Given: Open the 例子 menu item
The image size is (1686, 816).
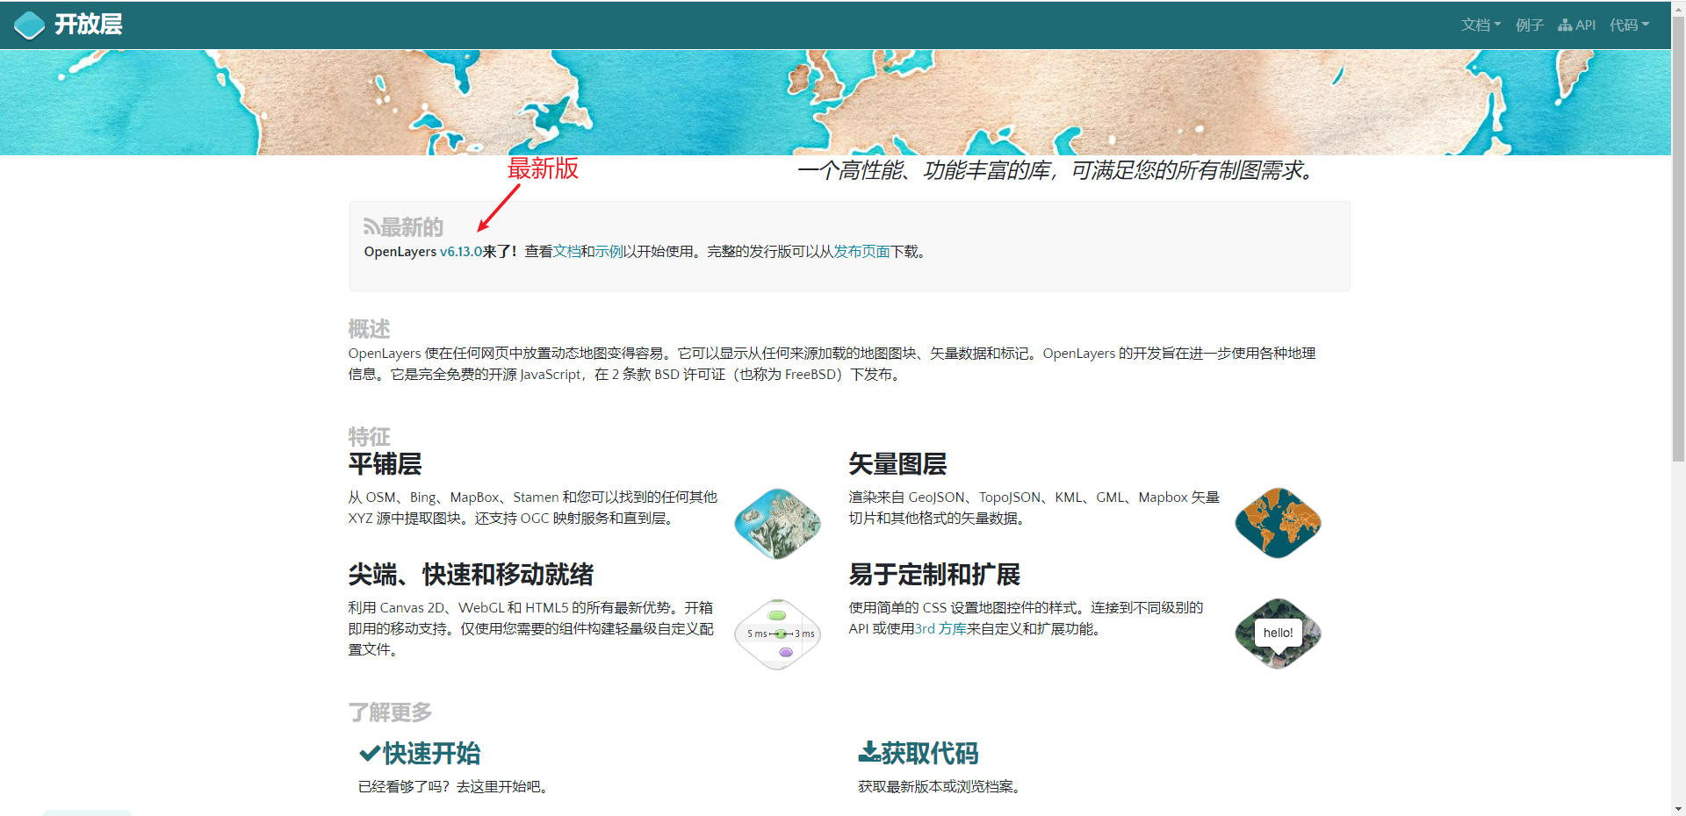Looking at the screenshot, I should pos(1529,25).
